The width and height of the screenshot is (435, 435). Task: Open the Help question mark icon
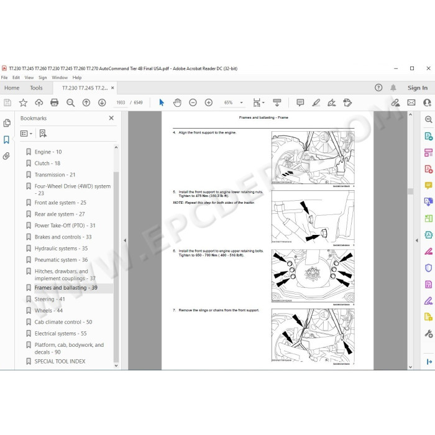[378, 88]
